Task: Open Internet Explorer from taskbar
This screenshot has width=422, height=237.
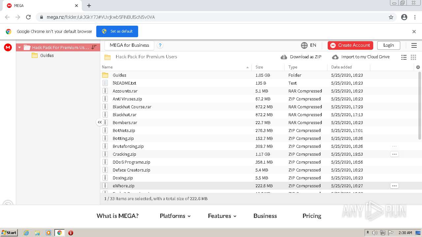Action: (26, 233)
